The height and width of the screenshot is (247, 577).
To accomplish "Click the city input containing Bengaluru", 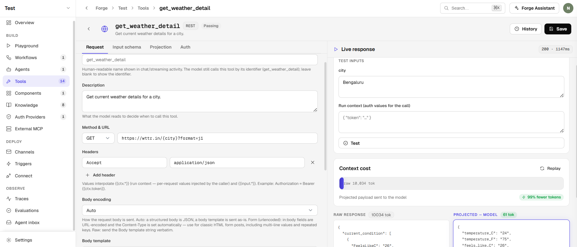I will pos(451,87).
